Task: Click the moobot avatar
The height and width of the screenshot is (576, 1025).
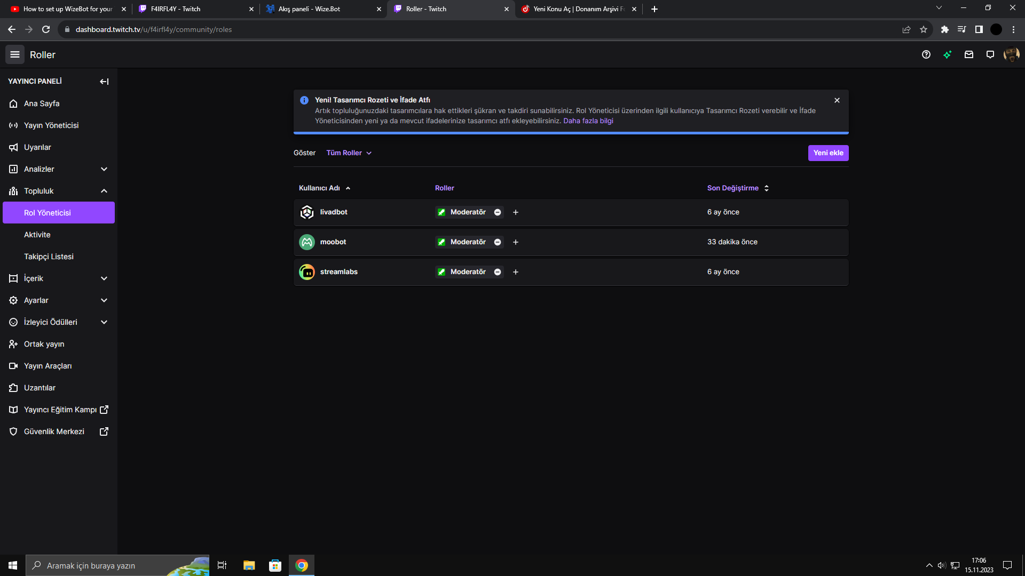Action: [x=307, y=242]
